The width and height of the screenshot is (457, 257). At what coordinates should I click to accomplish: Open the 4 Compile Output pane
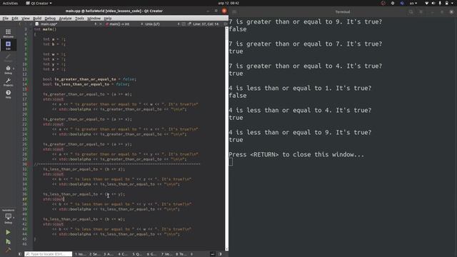point(123,254)
